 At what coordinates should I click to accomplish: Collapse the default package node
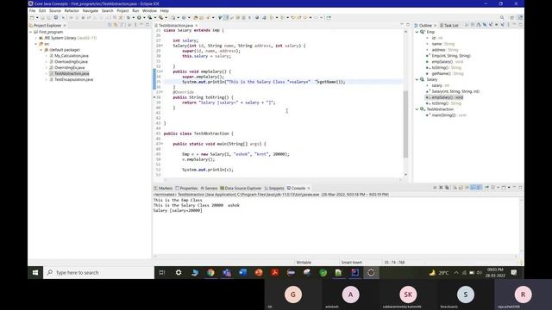coord(41,50)
